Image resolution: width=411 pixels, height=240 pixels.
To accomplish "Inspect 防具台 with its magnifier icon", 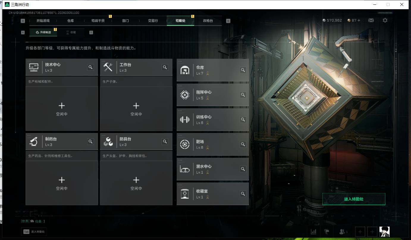I will point(165,142).
